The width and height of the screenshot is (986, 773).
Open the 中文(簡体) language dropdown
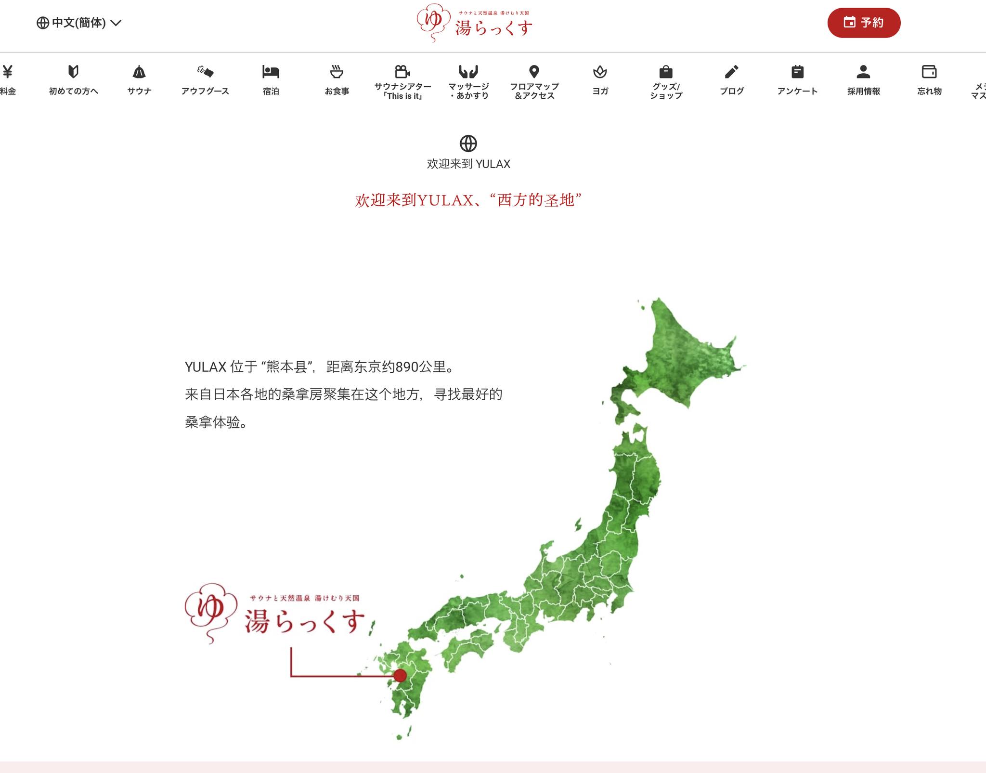click(x=79, y=23)
